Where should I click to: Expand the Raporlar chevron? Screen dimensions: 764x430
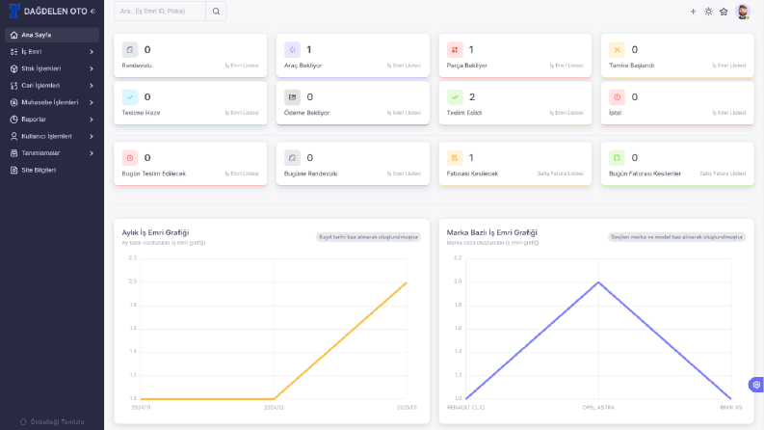(92, 120)
